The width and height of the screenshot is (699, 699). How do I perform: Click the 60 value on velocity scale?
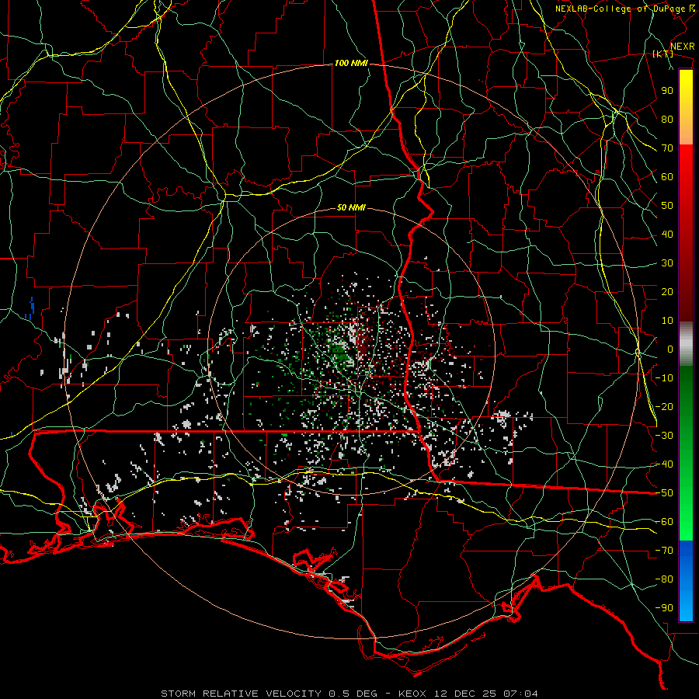tap(667, 177)
